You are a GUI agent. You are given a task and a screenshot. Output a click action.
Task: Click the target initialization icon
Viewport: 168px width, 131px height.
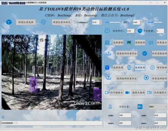(x=43, y=22)
